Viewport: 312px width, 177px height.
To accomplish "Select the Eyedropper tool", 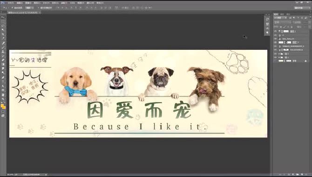I will click(3, 38).
